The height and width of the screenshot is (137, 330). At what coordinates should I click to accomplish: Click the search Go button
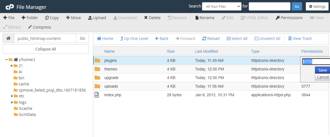(x=297, y=6)
